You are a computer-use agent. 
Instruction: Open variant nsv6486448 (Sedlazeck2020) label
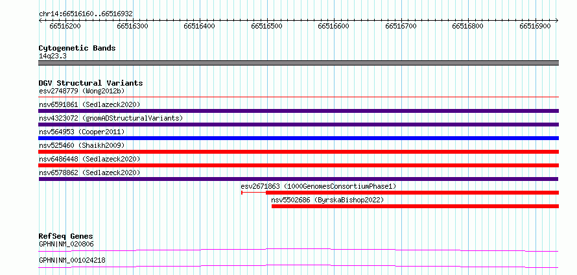pyautogui.click(x=89, y=159)
